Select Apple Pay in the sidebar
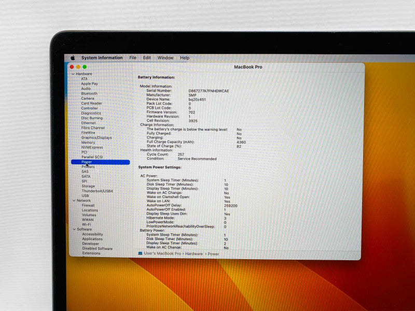The image size is (415, 311). point(89,83)
